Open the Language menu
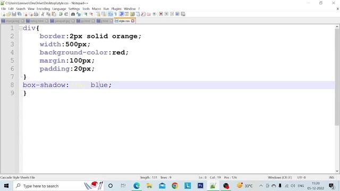The image size is (340, 191). pos(59,9)
